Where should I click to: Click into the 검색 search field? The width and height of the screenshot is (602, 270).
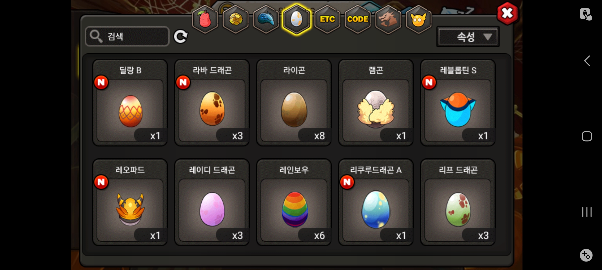click(x=127, y=36)
